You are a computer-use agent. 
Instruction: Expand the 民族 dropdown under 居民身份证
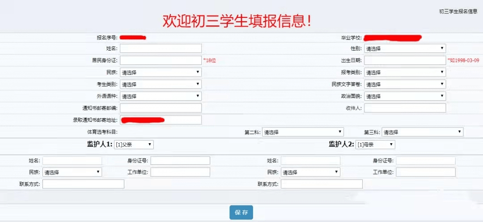[161, 72]
